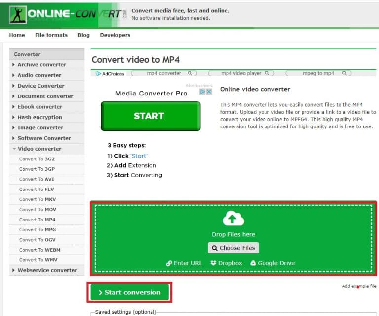Open the Home menu item
379x316 pixels.
click(17, 35)
